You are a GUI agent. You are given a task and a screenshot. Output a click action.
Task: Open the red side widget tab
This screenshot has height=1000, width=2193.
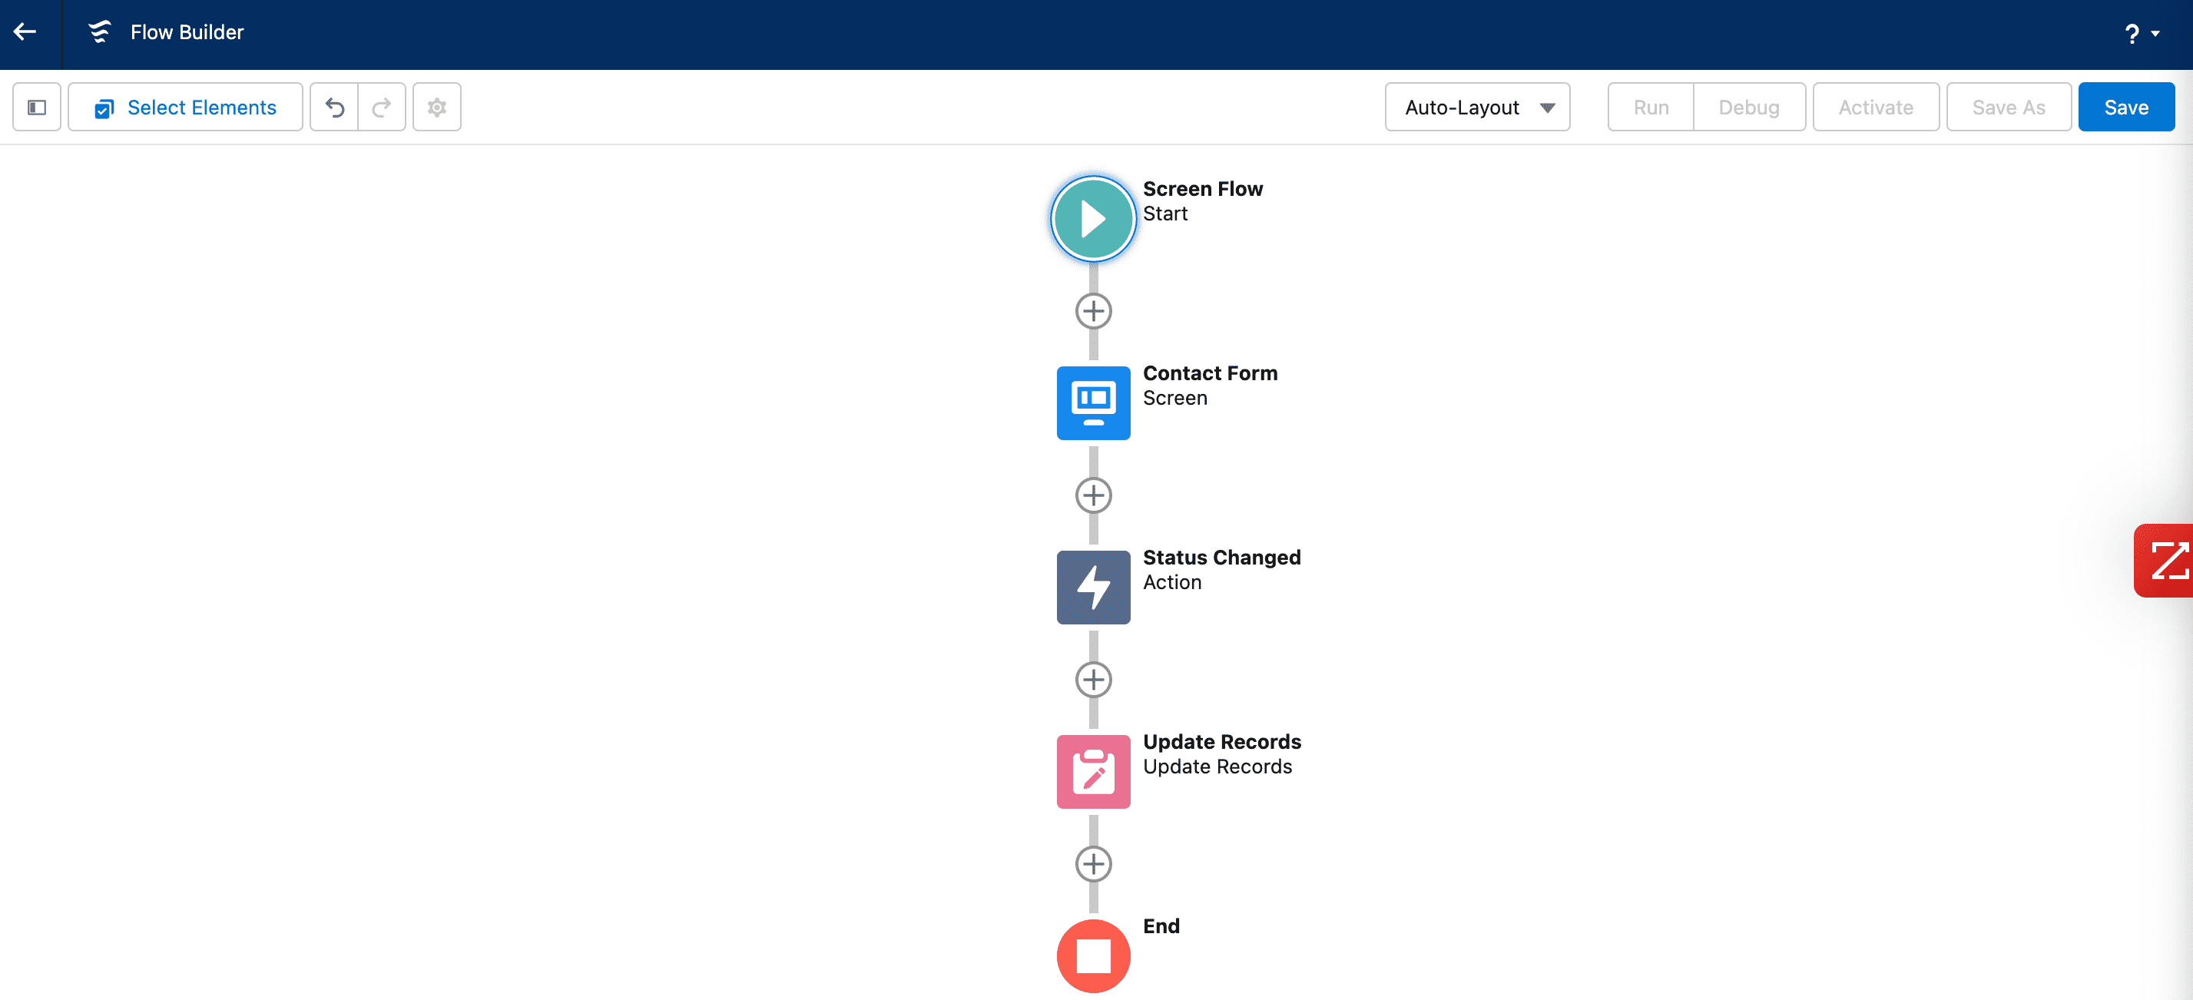tap(2163, 561)
